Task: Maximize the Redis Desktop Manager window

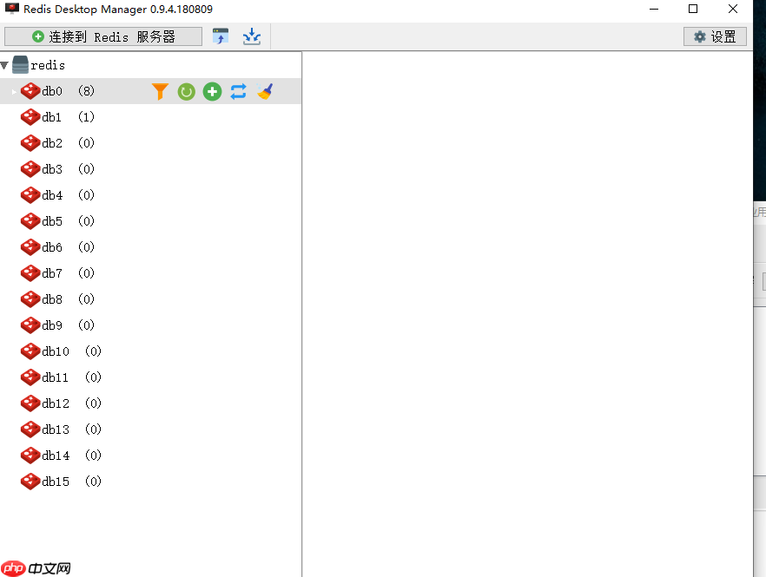Action: click(x=693, y=9)
